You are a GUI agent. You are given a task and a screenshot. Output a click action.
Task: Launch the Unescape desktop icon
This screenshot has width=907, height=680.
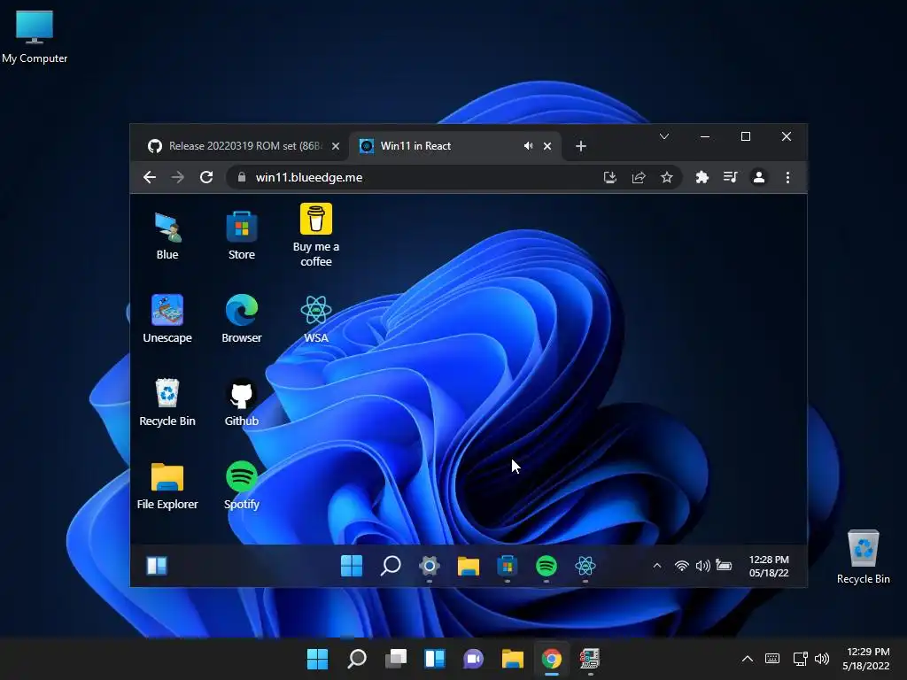tap(167, 319)
